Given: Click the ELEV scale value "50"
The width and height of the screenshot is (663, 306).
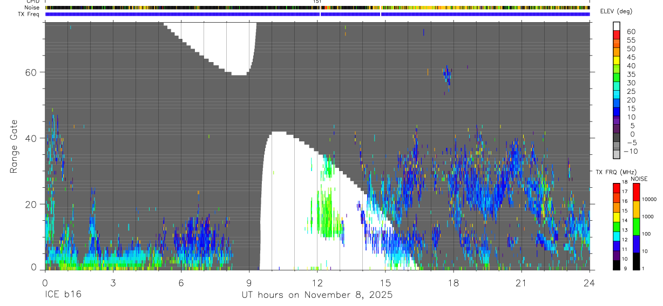Looking at the screenshot, I should pyautogui.click(x=631, y=49).
